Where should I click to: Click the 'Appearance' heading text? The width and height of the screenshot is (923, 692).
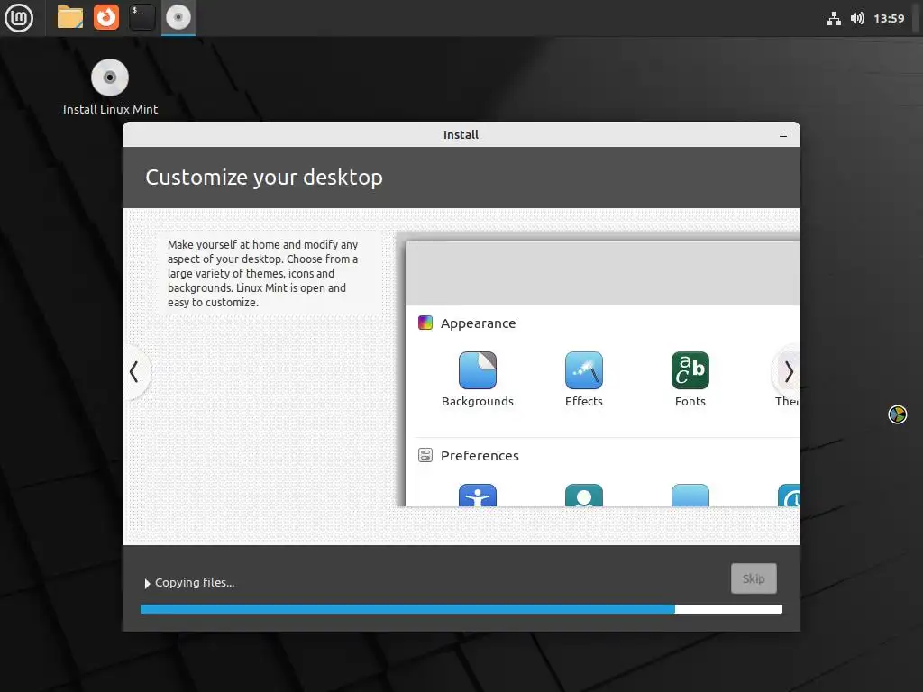tap(478, 323)
